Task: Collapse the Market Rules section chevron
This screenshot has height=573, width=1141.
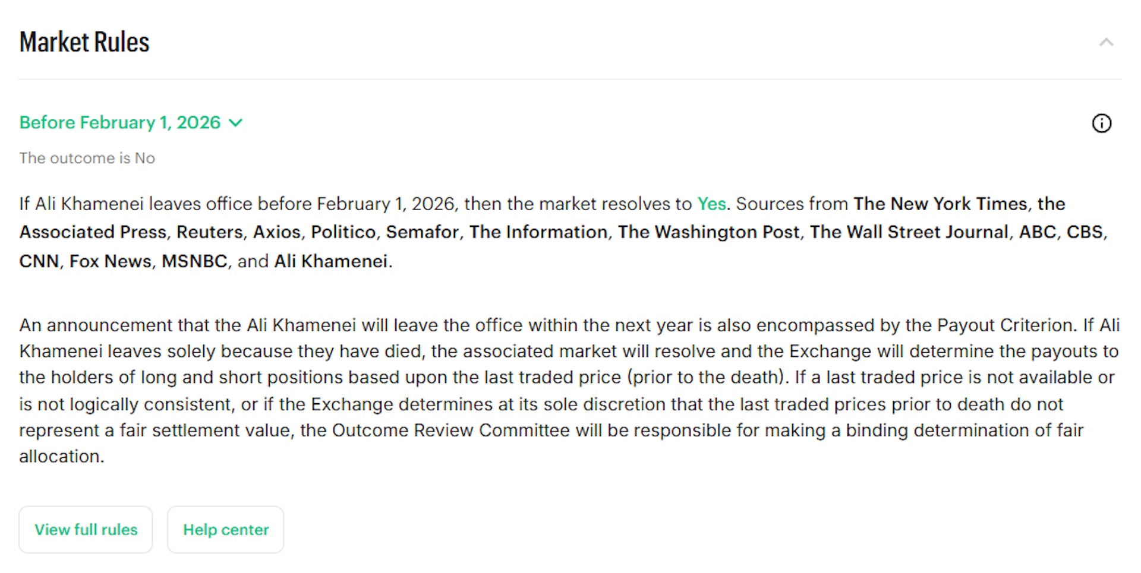Action: (1106, 42)
